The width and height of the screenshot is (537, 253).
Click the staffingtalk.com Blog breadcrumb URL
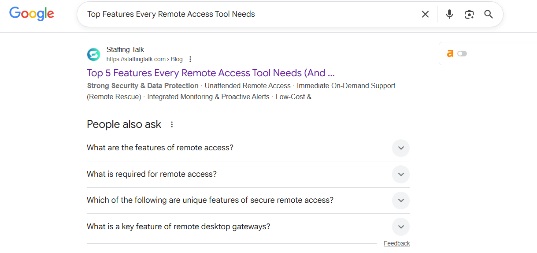(x=144, y=59)
